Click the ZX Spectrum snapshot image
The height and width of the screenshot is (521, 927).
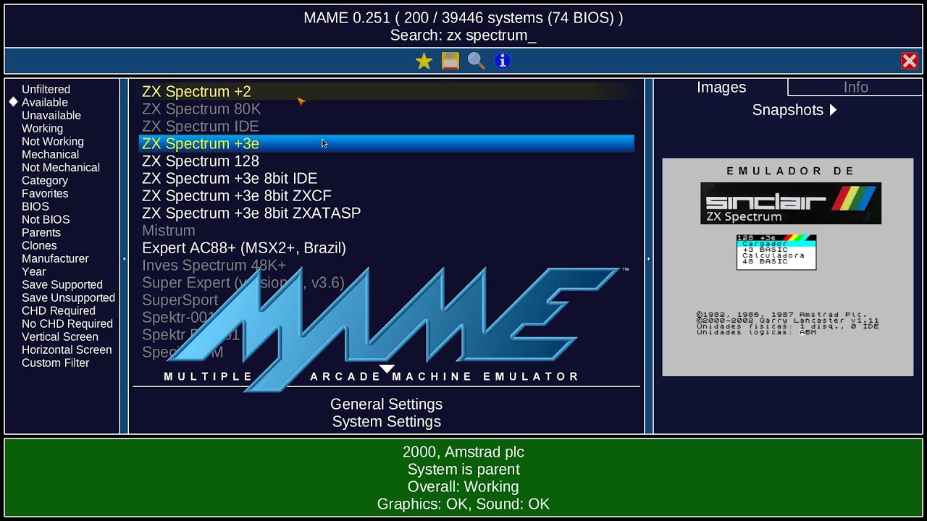click(x=788, y=267)
